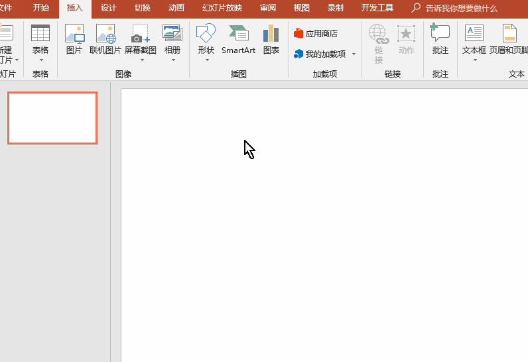Expand the new slide dropdown arrow
Viewport: 528px width, 362px height.
pyautogui.click(x=17, y=60)
